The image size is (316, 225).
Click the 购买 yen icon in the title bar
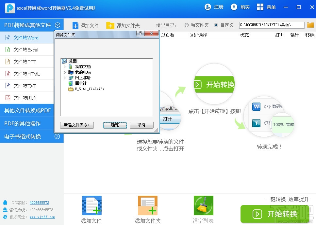point(234,7)
